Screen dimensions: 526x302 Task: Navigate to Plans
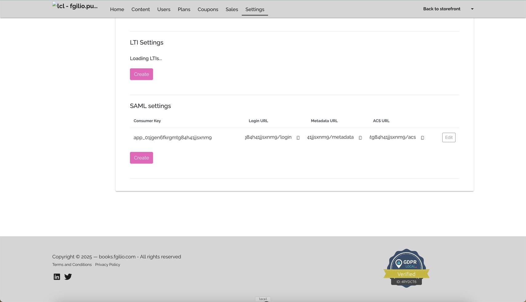coord(184,10)
